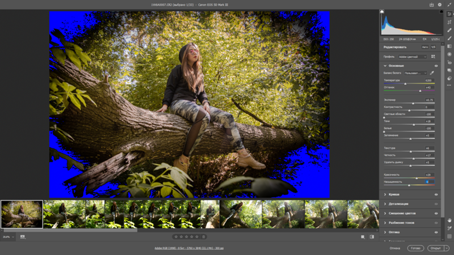Toggle visibility eye for Детализация panel
454x255 pixels.
436,204
